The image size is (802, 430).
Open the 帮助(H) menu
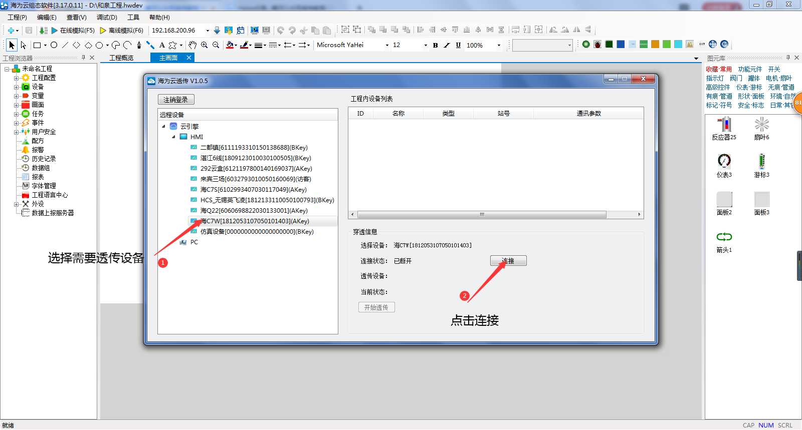(x=159, y=17)
